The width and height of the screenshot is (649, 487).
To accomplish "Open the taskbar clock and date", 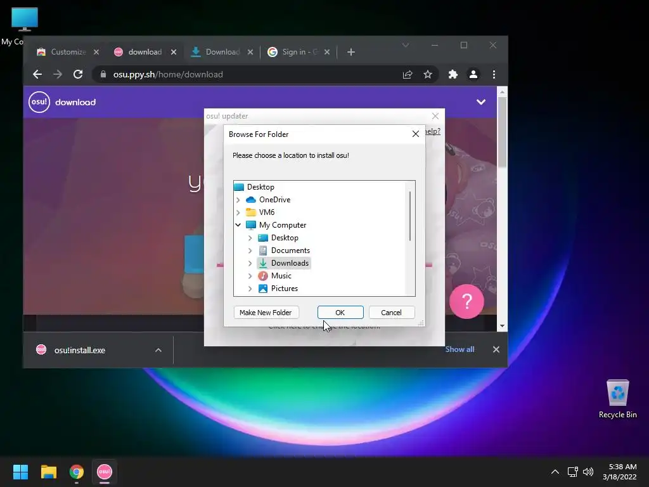I will coord(620,472).
